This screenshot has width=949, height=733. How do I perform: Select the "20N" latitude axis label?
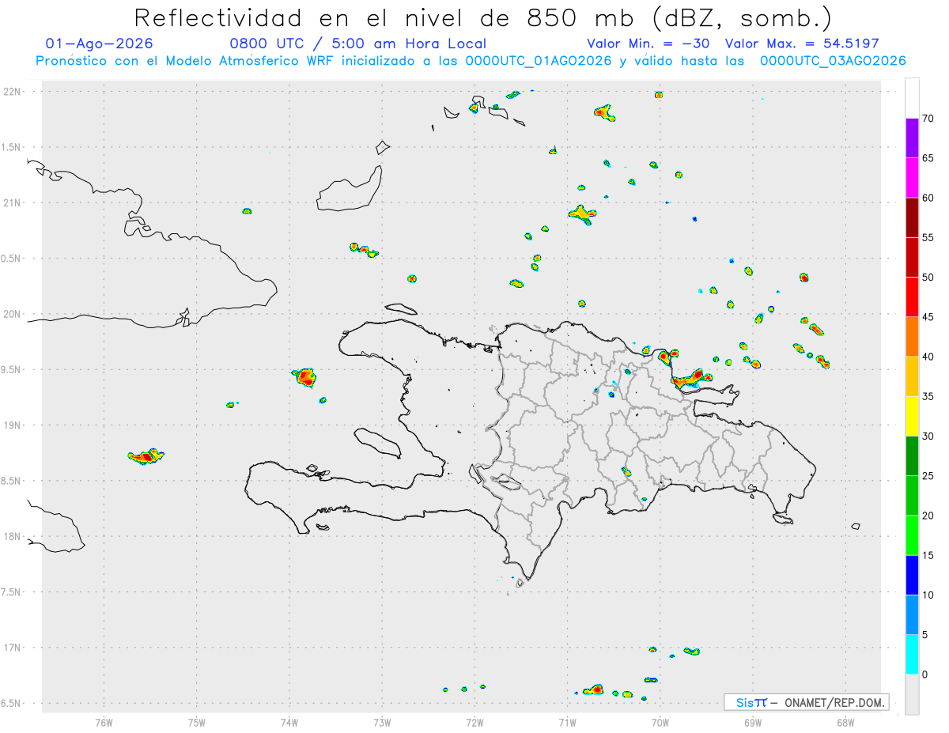point(13,314)
